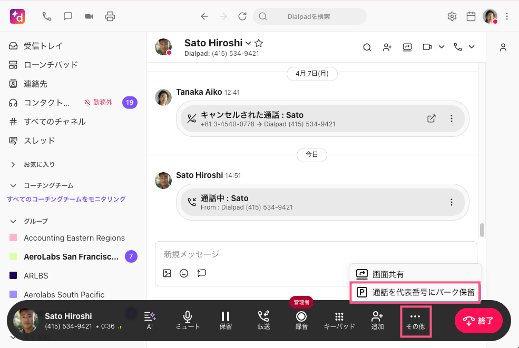Add people to conversation icon
This screenshot has width=519, height=348.
(387, 47)
